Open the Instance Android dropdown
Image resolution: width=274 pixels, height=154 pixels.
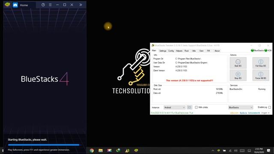[174, 107]
